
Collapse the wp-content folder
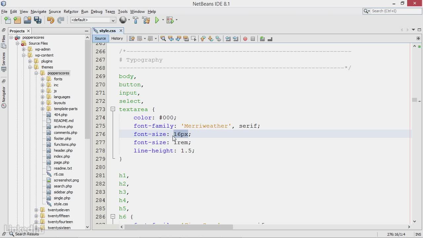[24, 55]
